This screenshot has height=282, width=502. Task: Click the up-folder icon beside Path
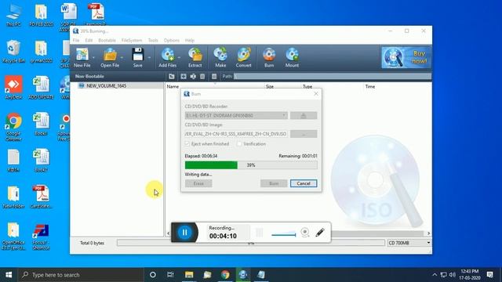[172, 77]
